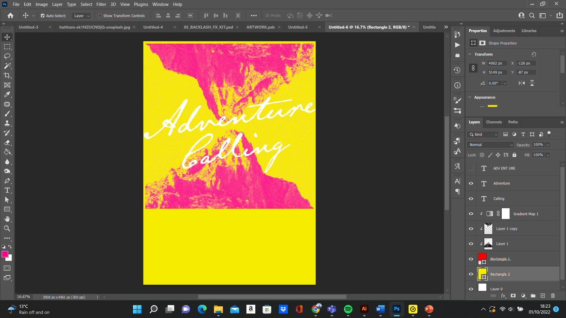Reset transform in Properties panel

coord(534,54)
